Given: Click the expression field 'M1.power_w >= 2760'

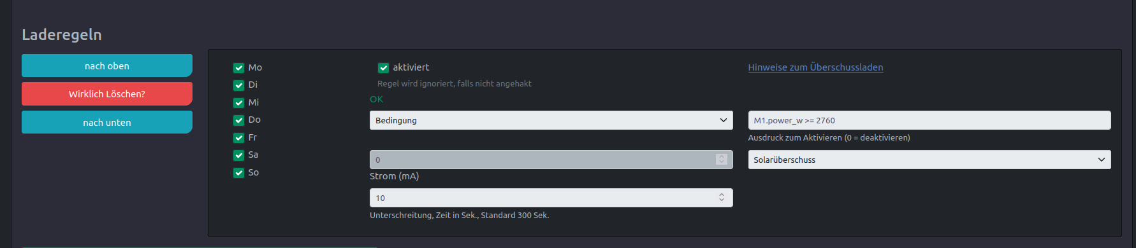Looking at the screenshot, I should point(929,120).
